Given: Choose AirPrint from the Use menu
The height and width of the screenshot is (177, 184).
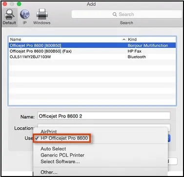Looking at the screenshot, I should 49,131.
